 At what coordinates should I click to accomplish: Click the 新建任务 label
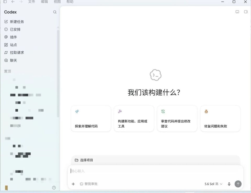click(x=17, y=22)
